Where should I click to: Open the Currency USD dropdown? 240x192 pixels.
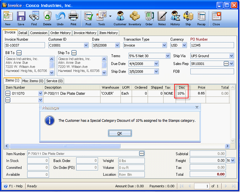coord(184,45)
